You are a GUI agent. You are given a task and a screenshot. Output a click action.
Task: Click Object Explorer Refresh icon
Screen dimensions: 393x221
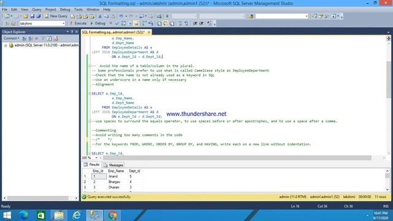click(x=49, y=38)
